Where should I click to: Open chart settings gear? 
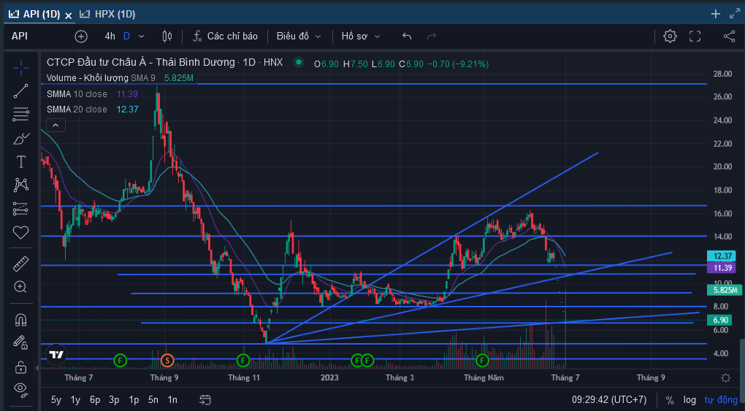[670, 36]
